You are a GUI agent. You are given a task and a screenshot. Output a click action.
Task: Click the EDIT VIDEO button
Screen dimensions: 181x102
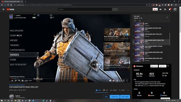click(x=125, y=97)
